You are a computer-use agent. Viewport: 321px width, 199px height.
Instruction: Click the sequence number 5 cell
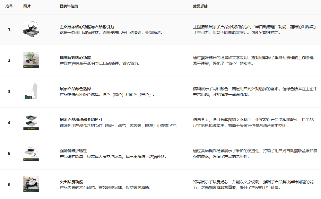click(9, 154)
